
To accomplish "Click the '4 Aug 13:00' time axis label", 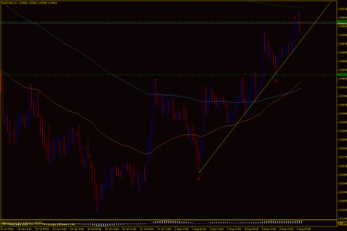I will (269, 229).
